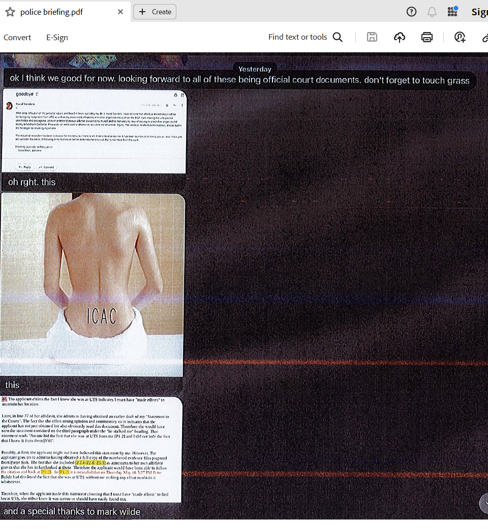
Task: Click the Sign in link
Action: (x=479, y=12)
